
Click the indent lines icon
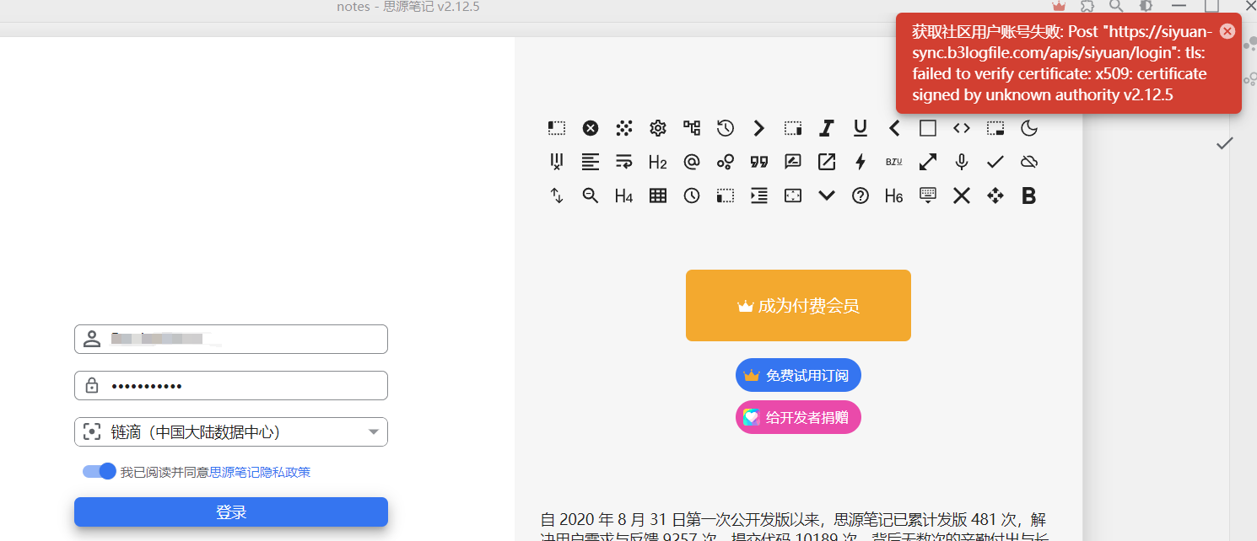point(759,196)
